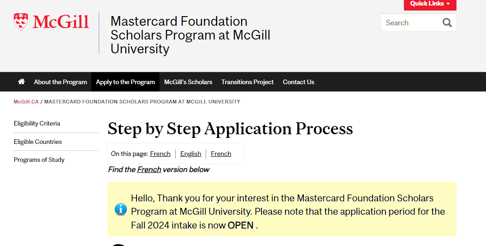486x246 pixels.
Task: Select the Apply to the Program tab
Action: pos(125,82)
